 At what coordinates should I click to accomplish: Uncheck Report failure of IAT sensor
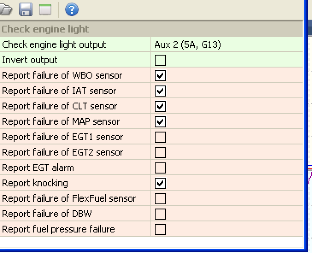click(160, 91)
